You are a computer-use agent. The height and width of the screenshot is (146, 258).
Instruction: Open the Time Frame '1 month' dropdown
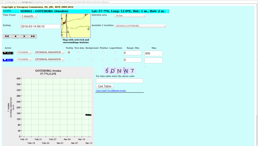29,16
